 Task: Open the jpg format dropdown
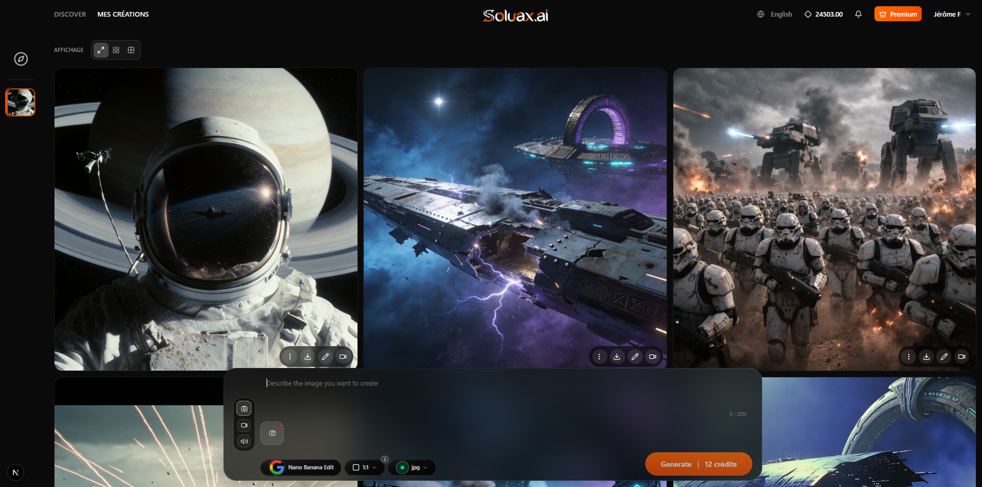click(412, 467)
